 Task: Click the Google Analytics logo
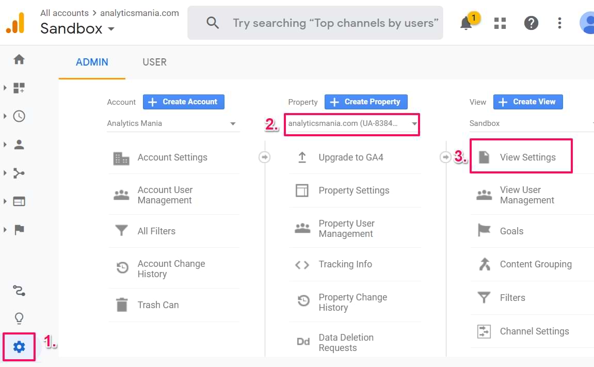[15, 23]
